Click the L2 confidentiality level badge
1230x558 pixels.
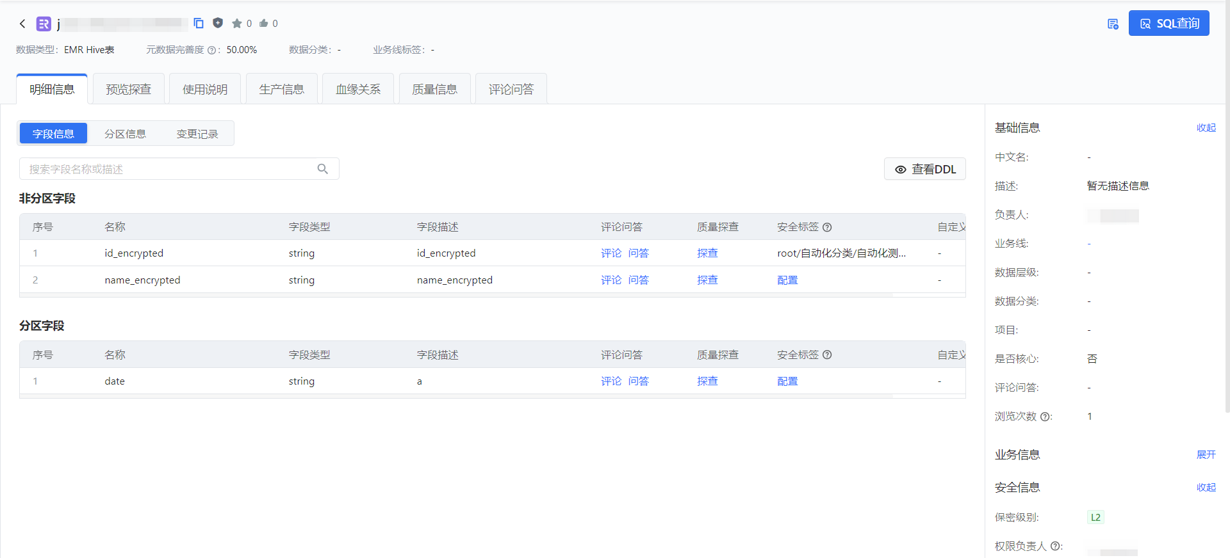click(x=1095, y=518)
